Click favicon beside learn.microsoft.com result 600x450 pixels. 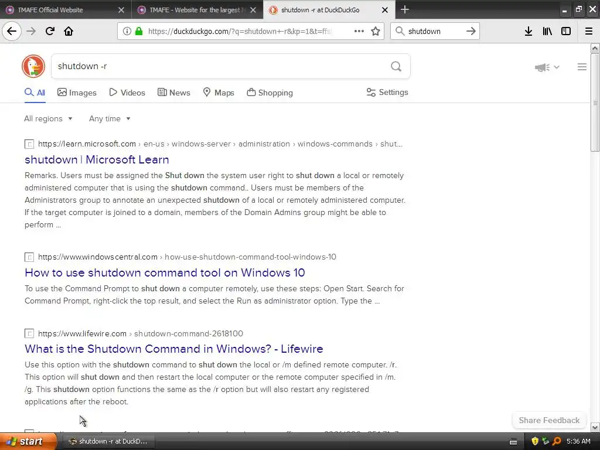[29, 144]
